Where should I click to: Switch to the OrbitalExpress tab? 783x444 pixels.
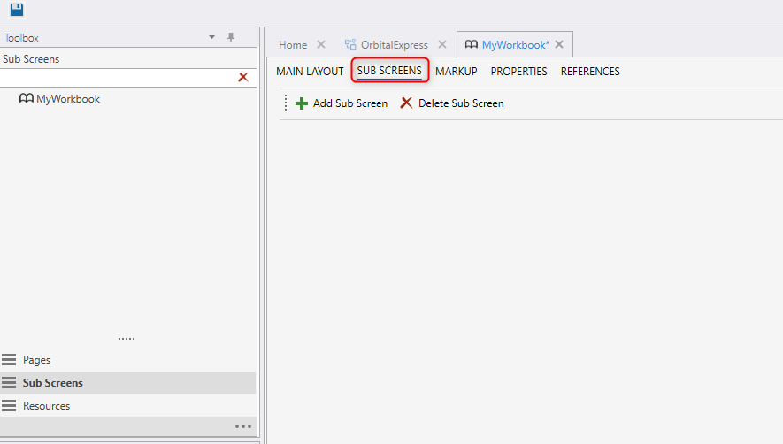pyautogui.click(x=394, y=45)
